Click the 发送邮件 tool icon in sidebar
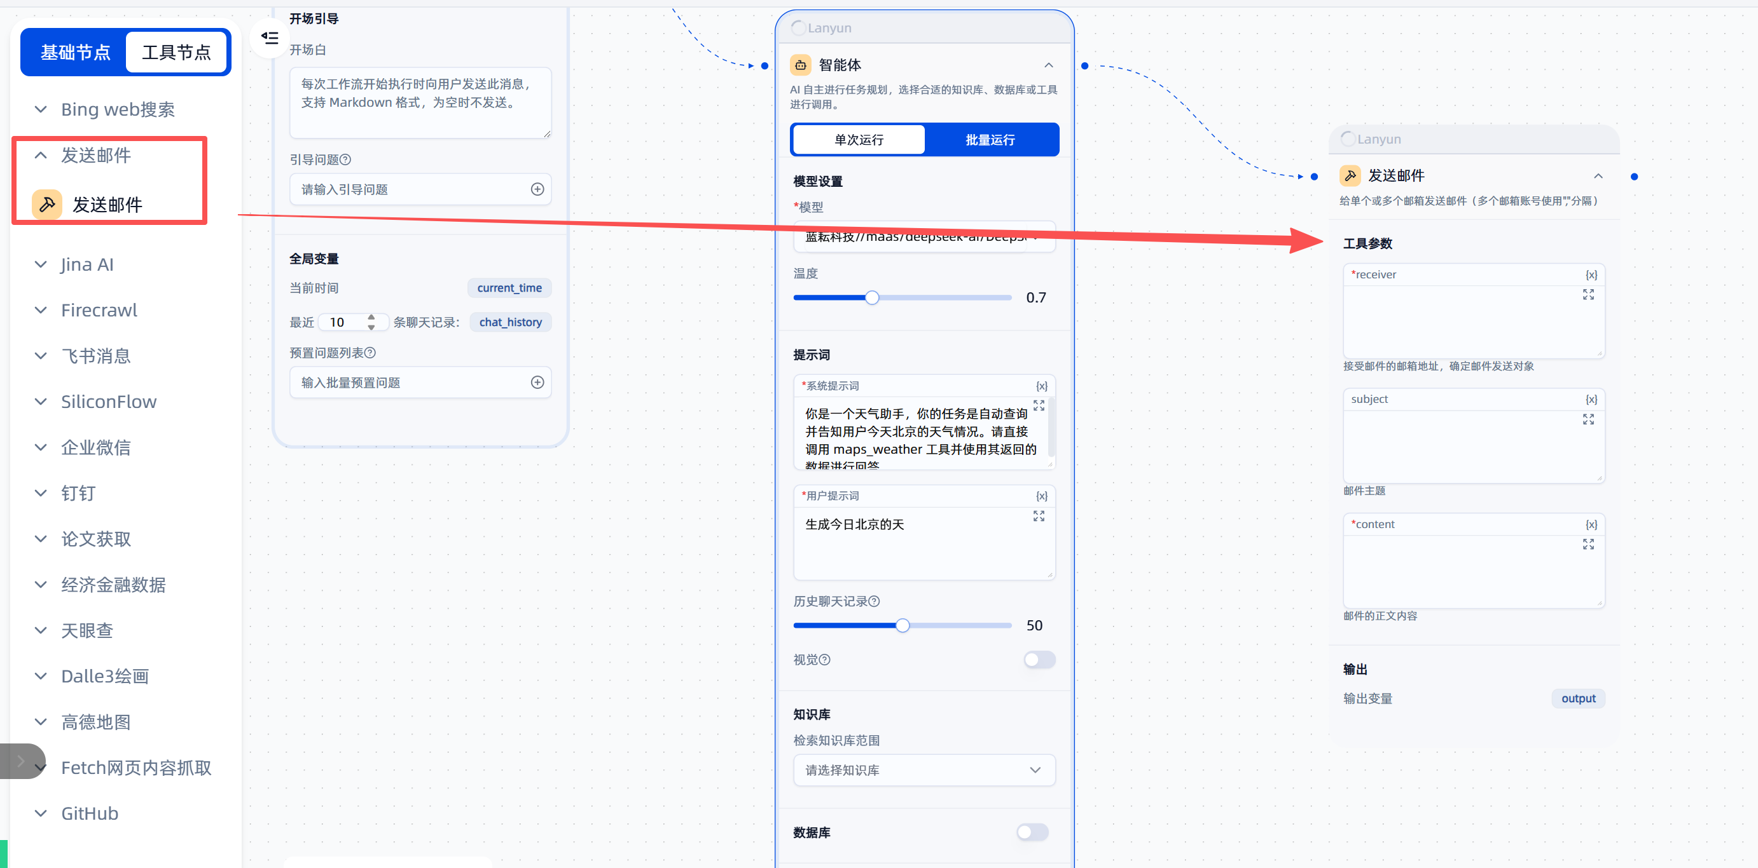Screen dimensions: 1758x868 click(x=47, y=204)
